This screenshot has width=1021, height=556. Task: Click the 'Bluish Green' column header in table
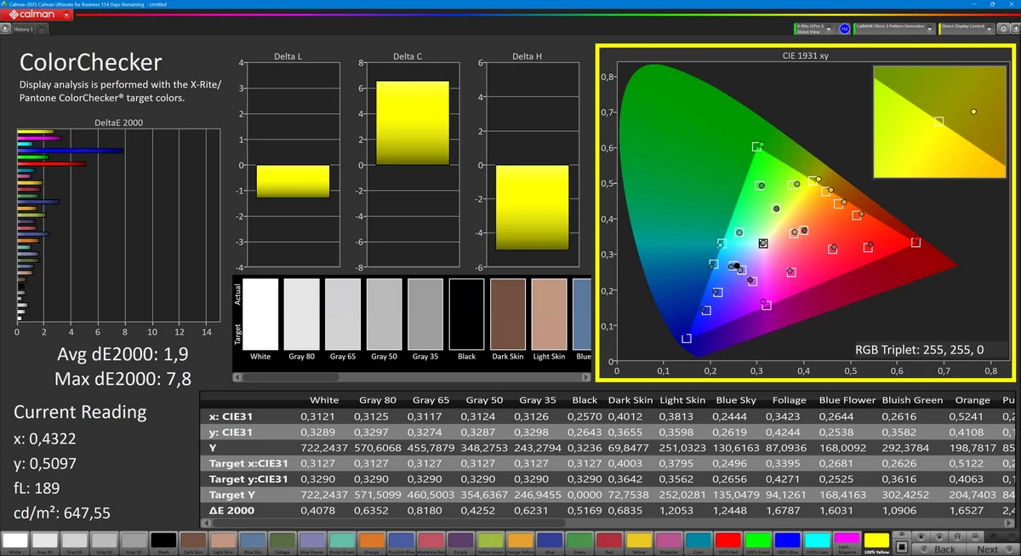click(911, 400)
